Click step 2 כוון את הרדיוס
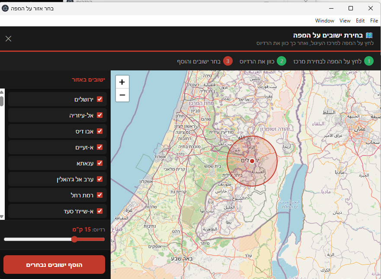Viewport: 381px width, 279px height. tap(263, 61)
